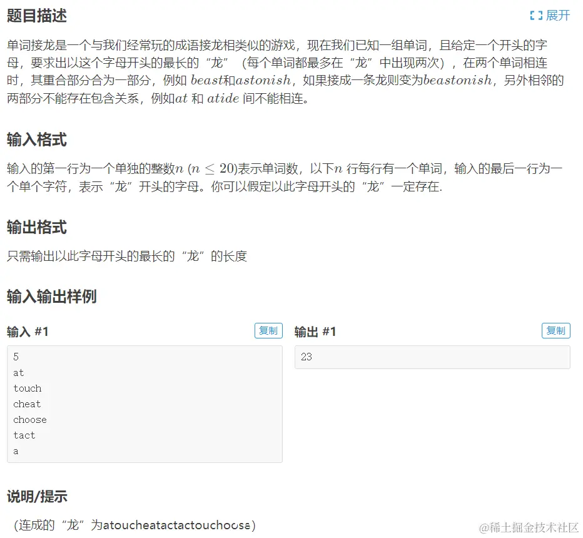Click the output format sentence 只需输出以此字母开头
Viewport: 583px width, 538px height.
click(x=127, y=256)
